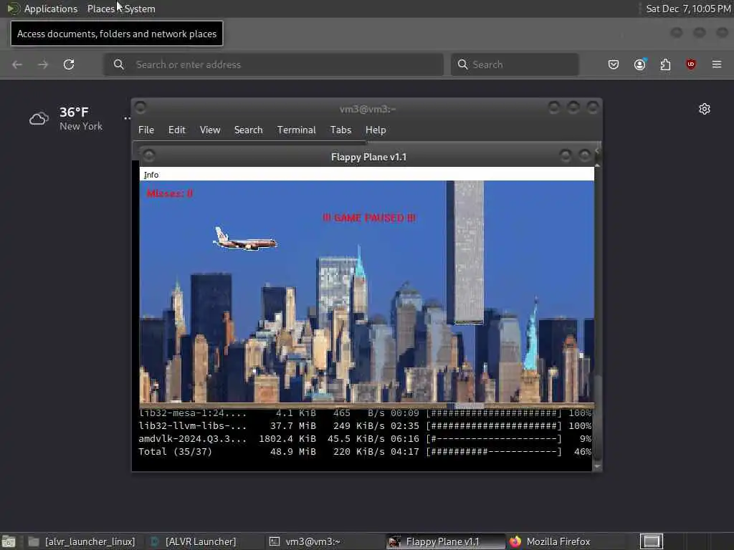734x550 pixels.
Task: Show desktop via the taskbar icon
Action: [x=9, y=541]
